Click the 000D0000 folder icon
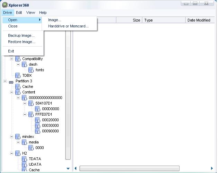 tap(38, 109)
